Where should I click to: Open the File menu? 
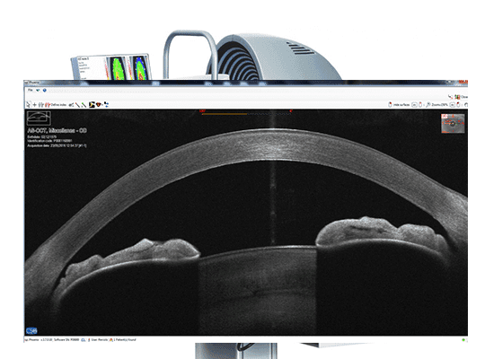click(31, 90)
